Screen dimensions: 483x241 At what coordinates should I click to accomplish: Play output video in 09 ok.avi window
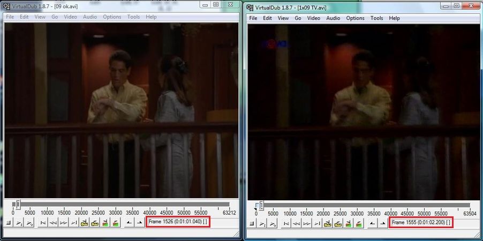[29, 222]
